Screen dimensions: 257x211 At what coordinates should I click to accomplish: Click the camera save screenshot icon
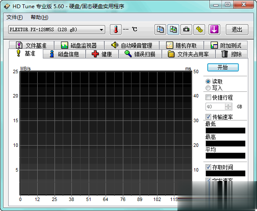[186, 29]
